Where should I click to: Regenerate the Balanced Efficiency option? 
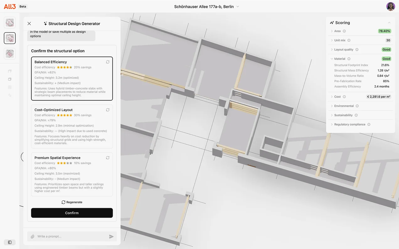pos(108,62)
